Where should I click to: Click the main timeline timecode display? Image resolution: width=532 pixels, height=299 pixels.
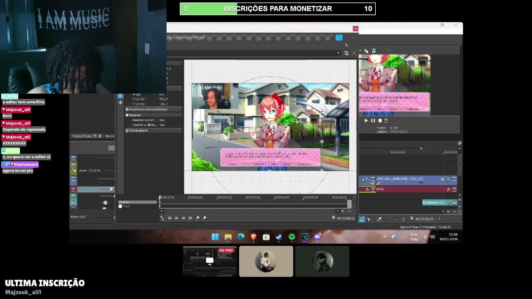[x=424, y=219]
